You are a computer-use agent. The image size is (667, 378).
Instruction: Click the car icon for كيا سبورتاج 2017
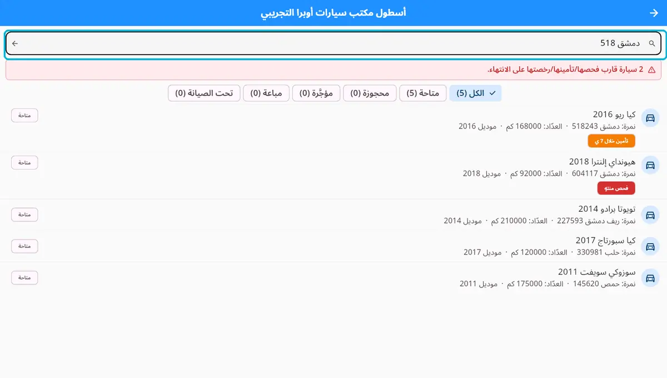point(650,246)
